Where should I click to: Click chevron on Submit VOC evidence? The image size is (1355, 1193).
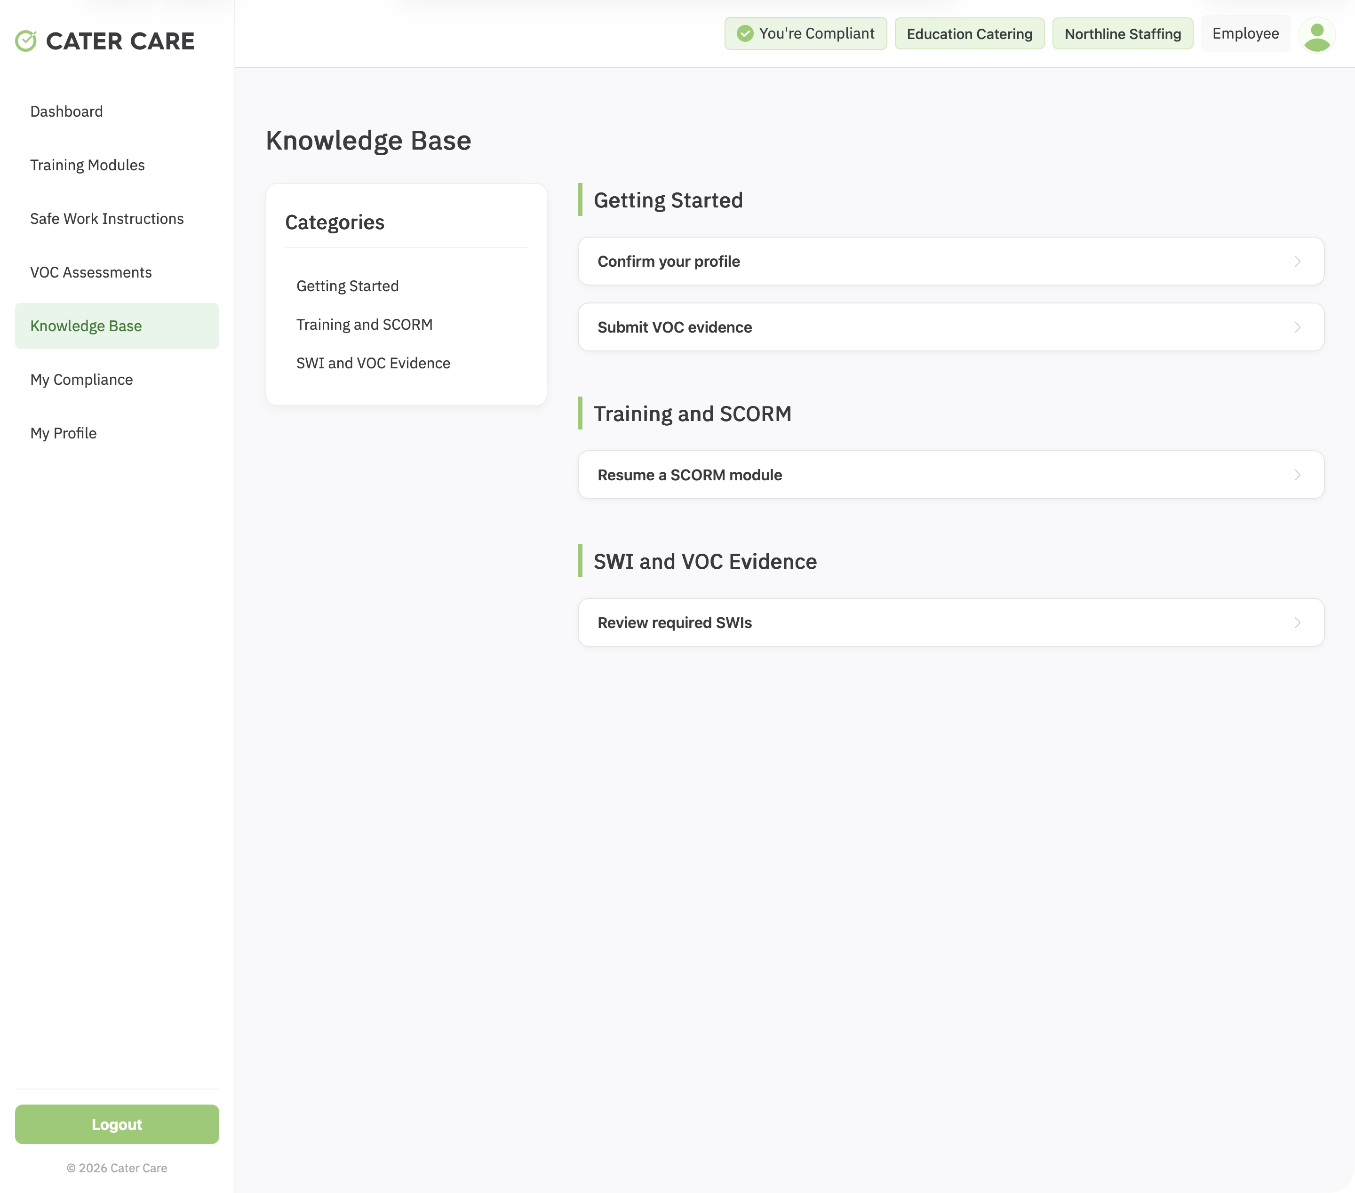[x=1297, y=327]
